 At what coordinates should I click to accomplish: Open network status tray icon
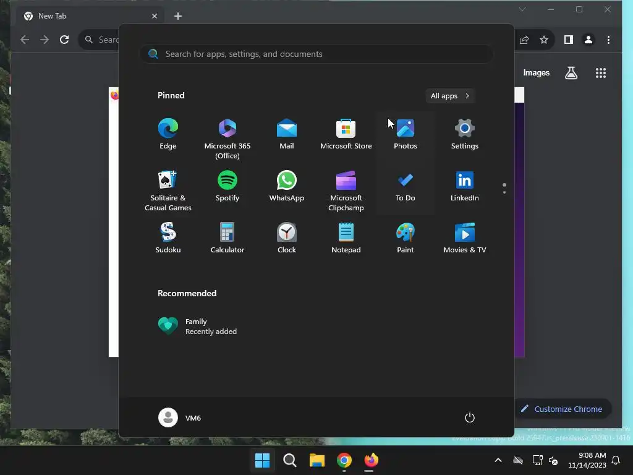pyautogui.click(x=537, y=460)
